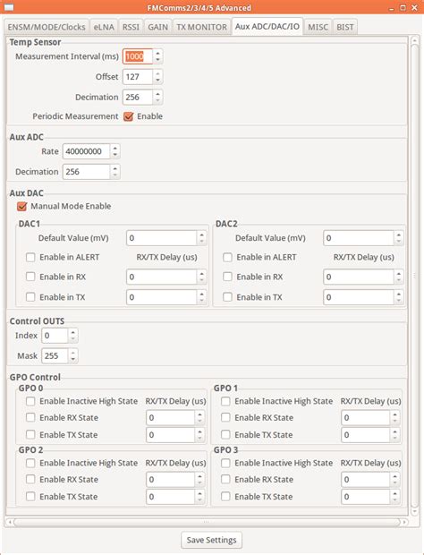Check DAC1 Enable in RX
The image size is (424, 555).
tap(30, 277)
